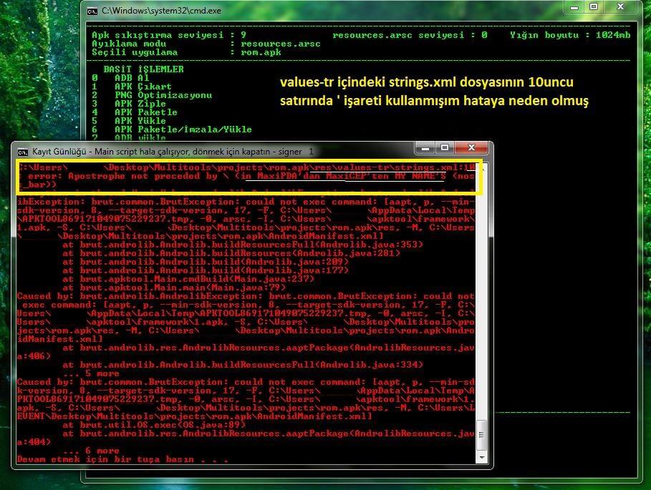Click the Kayıt Günlüğü window system icon
The image size is (651, 490).
coord(22,152)
